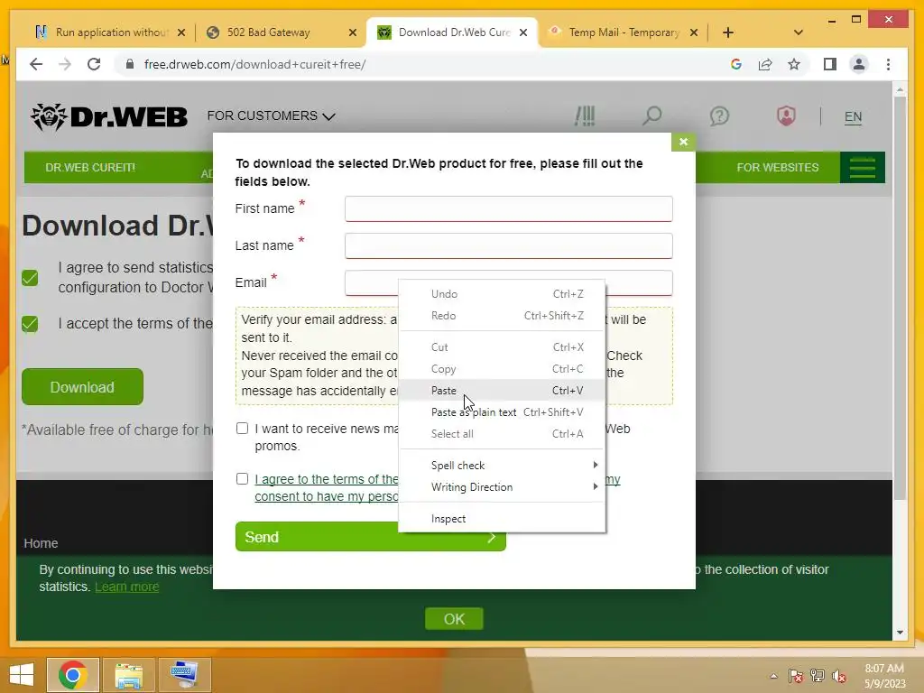Image resolution: width=924 pixels, height=693 pixels.
Task: Click the First name input field
Action: tap(509, 208)
